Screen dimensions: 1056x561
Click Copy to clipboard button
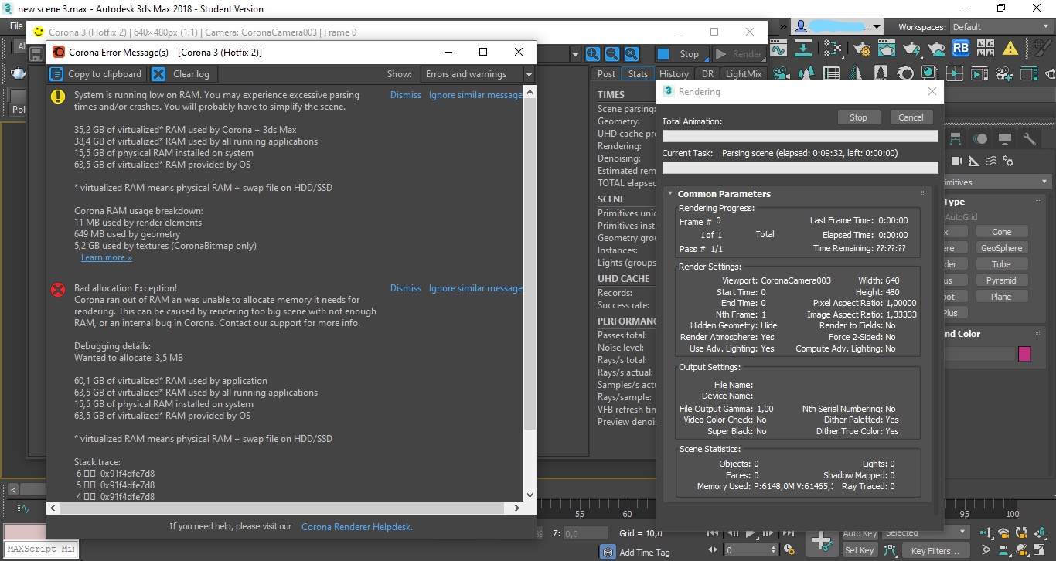(97, 74)
